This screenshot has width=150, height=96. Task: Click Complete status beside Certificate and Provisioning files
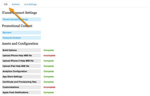point(48,82)
